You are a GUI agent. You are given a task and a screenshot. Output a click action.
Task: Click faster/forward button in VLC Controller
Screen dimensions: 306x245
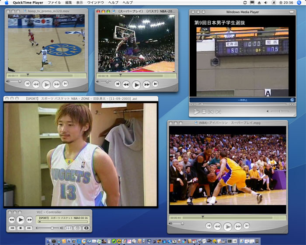click(x=29, y=220)
